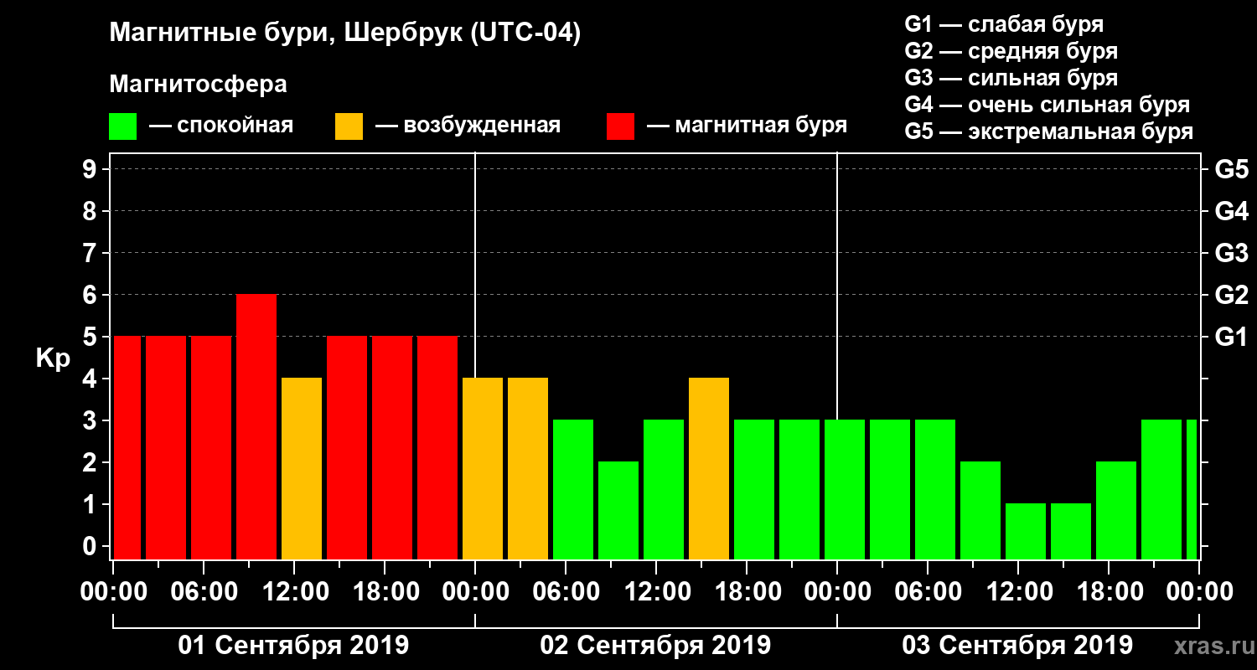Click the G5 tick label on right axis

click(x=1231, y=170)
